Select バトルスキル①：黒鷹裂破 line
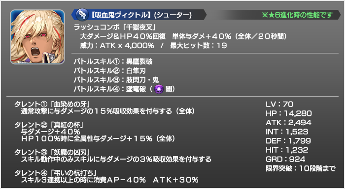The width and height of the screenshot is (345, 189). 113,62
